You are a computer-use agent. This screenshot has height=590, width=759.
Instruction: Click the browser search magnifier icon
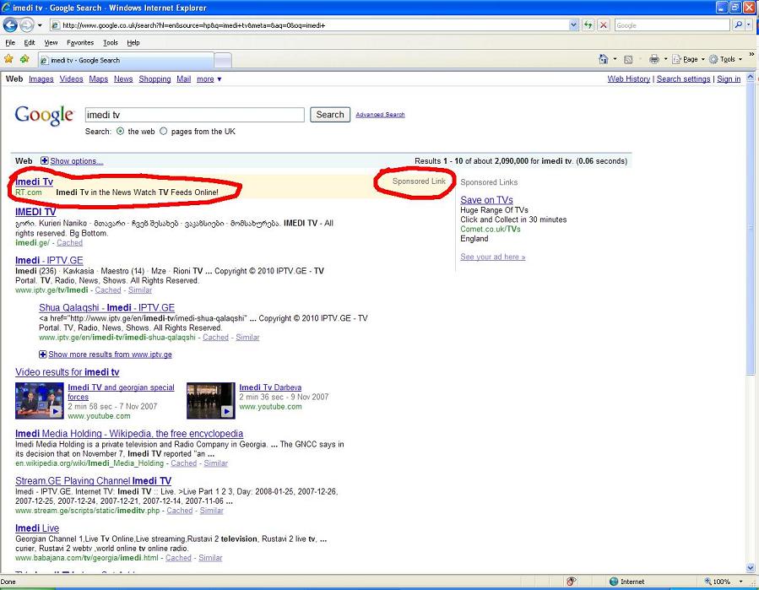[738, 24]
